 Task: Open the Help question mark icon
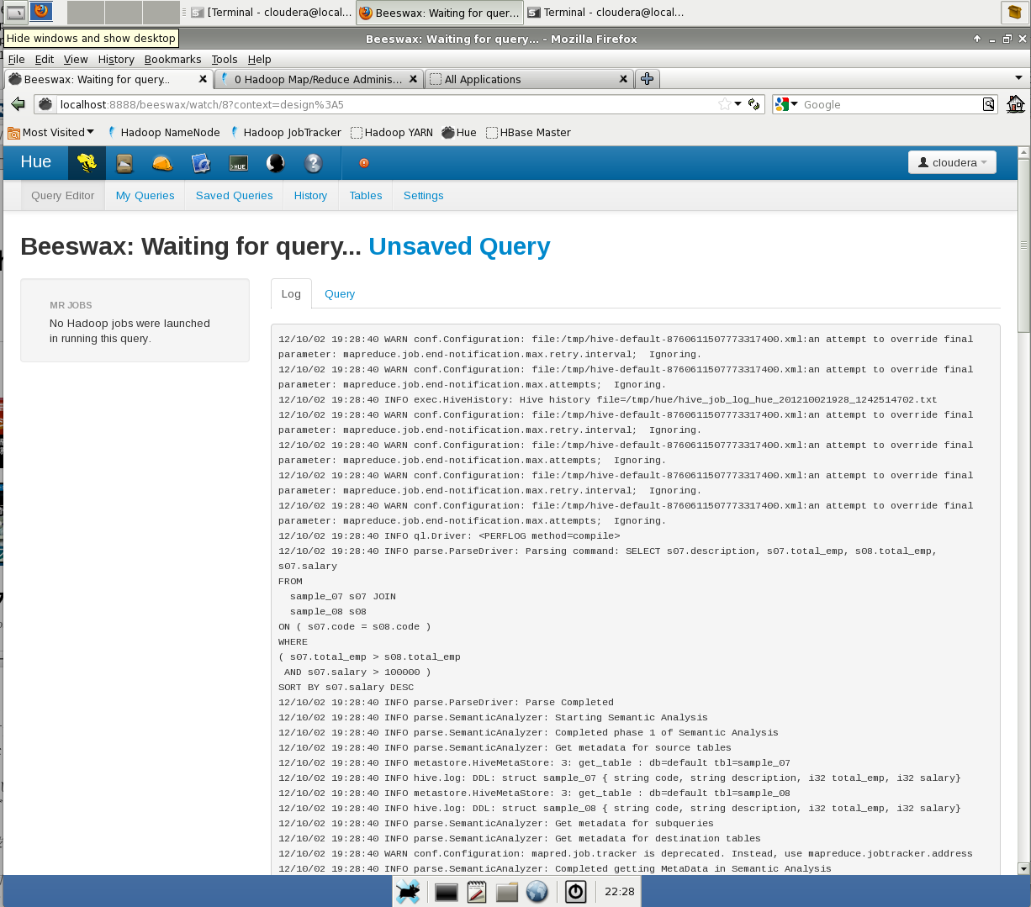coord(314,163)
